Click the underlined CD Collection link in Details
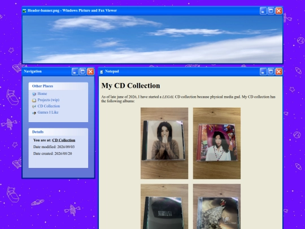The width and height of the screenshot is (305, 229). tap(64, 140)
